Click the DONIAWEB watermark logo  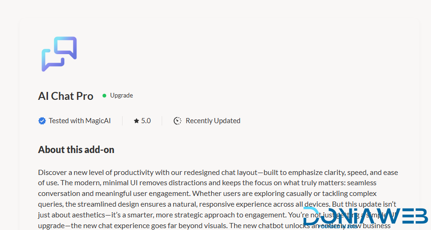[x=365, y=216]
